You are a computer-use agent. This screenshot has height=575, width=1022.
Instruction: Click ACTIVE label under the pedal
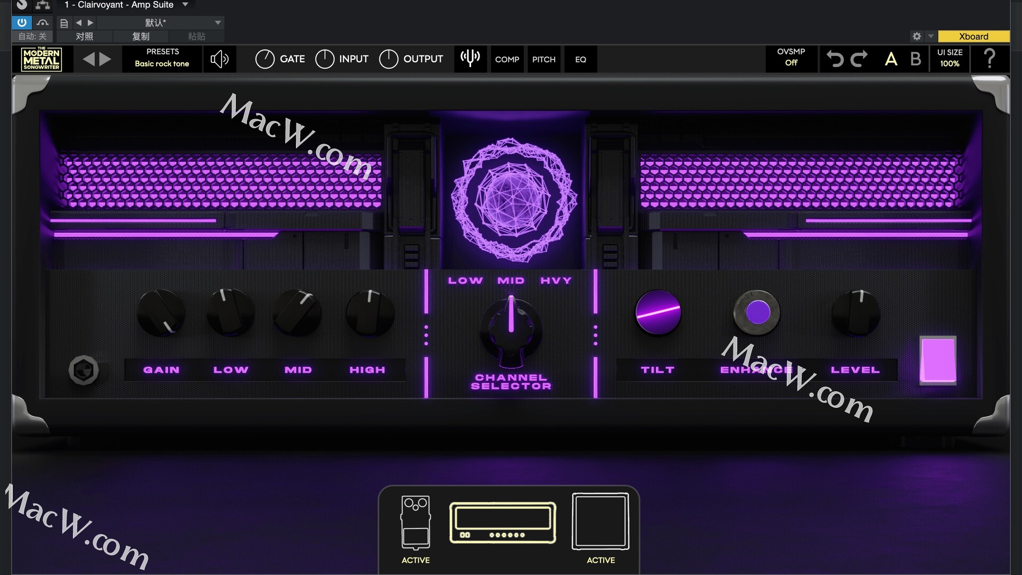click(416, 560)
